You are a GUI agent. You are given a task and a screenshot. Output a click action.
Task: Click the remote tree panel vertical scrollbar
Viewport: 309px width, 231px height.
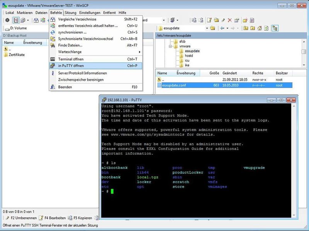coord(304,53)
